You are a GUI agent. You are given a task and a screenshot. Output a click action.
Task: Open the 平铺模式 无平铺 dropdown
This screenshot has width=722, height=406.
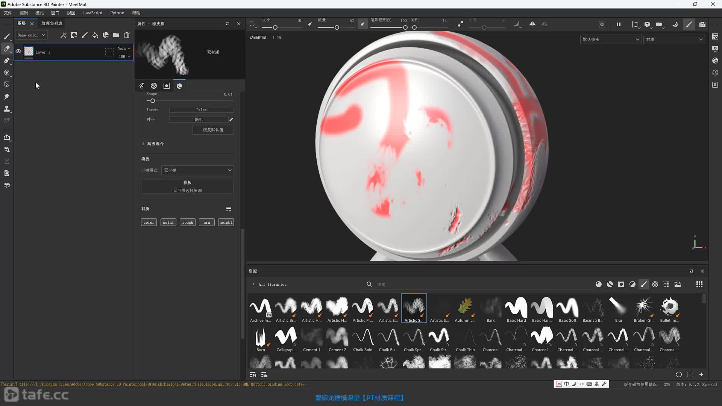tap(197, 170)
